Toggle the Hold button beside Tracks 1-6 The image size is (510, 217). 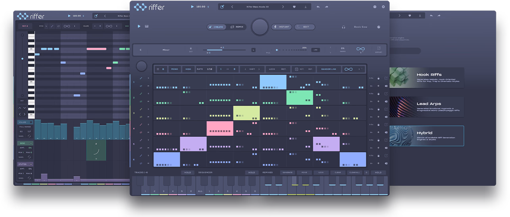[x=187, y=172]
